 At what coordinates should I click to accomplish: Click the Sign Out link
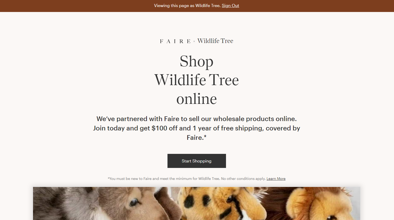pyautogui.click(x=230, y=6)
